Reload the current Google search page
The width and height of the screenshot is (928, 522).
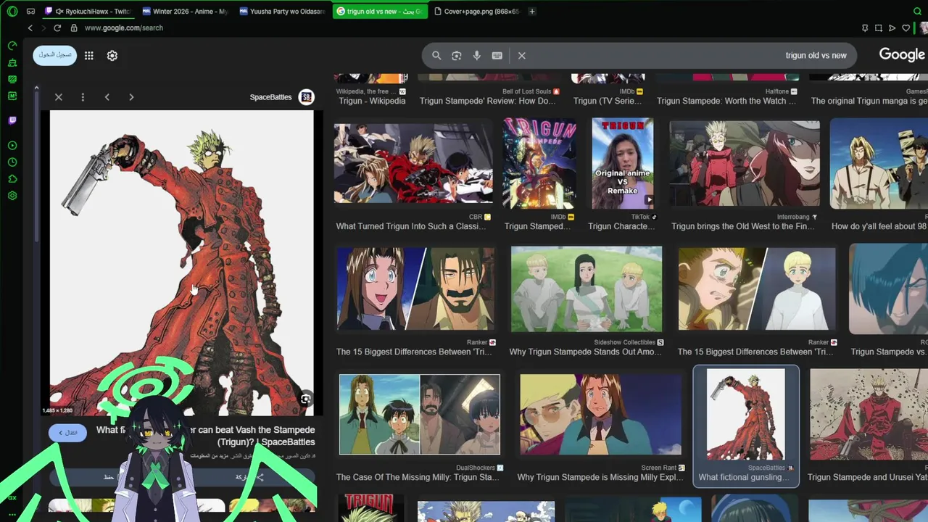(57, 28)
